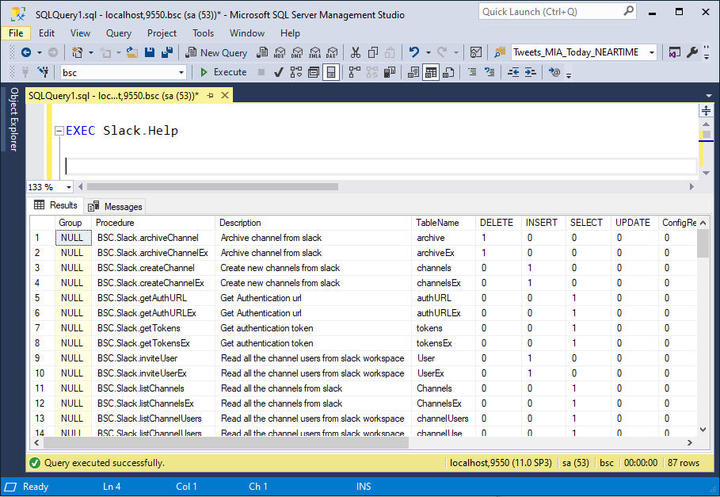Screen dimensions: 720x497
Task: Open the File menu
Action: click(x=16, y=33)
